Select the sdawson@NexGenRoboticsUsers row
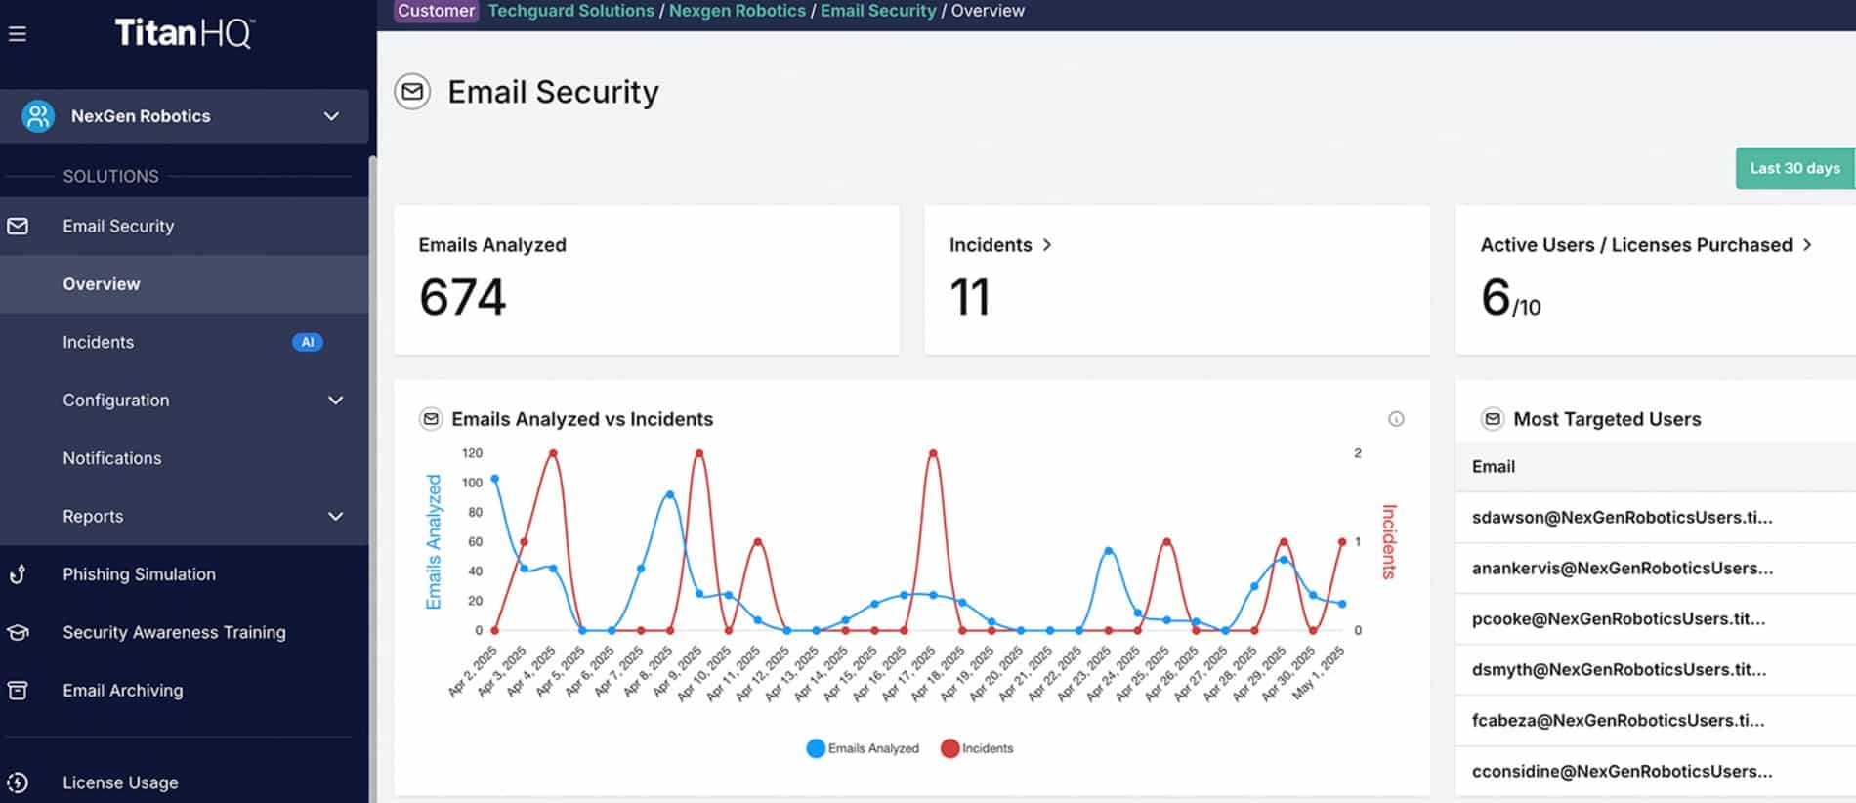 coord(1656,518)
